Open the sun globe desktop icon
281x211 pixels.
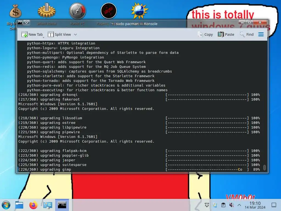point(139,11)
